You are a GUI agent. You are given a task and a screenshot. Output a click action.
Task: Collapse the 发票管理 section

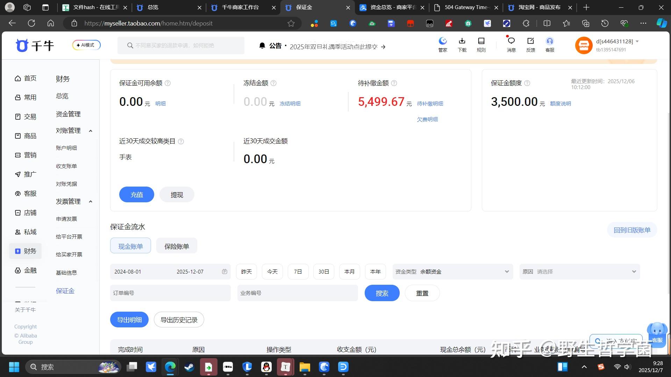(x=90, y=201)
